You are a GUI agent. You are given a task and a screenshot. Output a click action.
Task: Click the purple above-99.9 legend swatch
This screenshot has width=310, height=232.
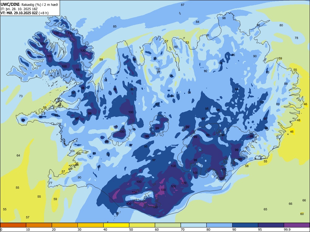tap(297, 225)
